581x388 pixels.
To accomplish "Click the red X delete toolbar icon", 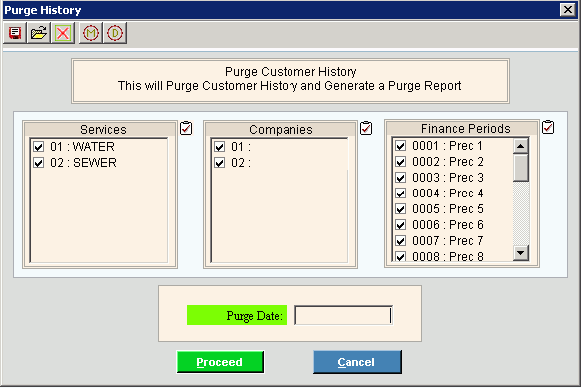I will tap(63, 33).
